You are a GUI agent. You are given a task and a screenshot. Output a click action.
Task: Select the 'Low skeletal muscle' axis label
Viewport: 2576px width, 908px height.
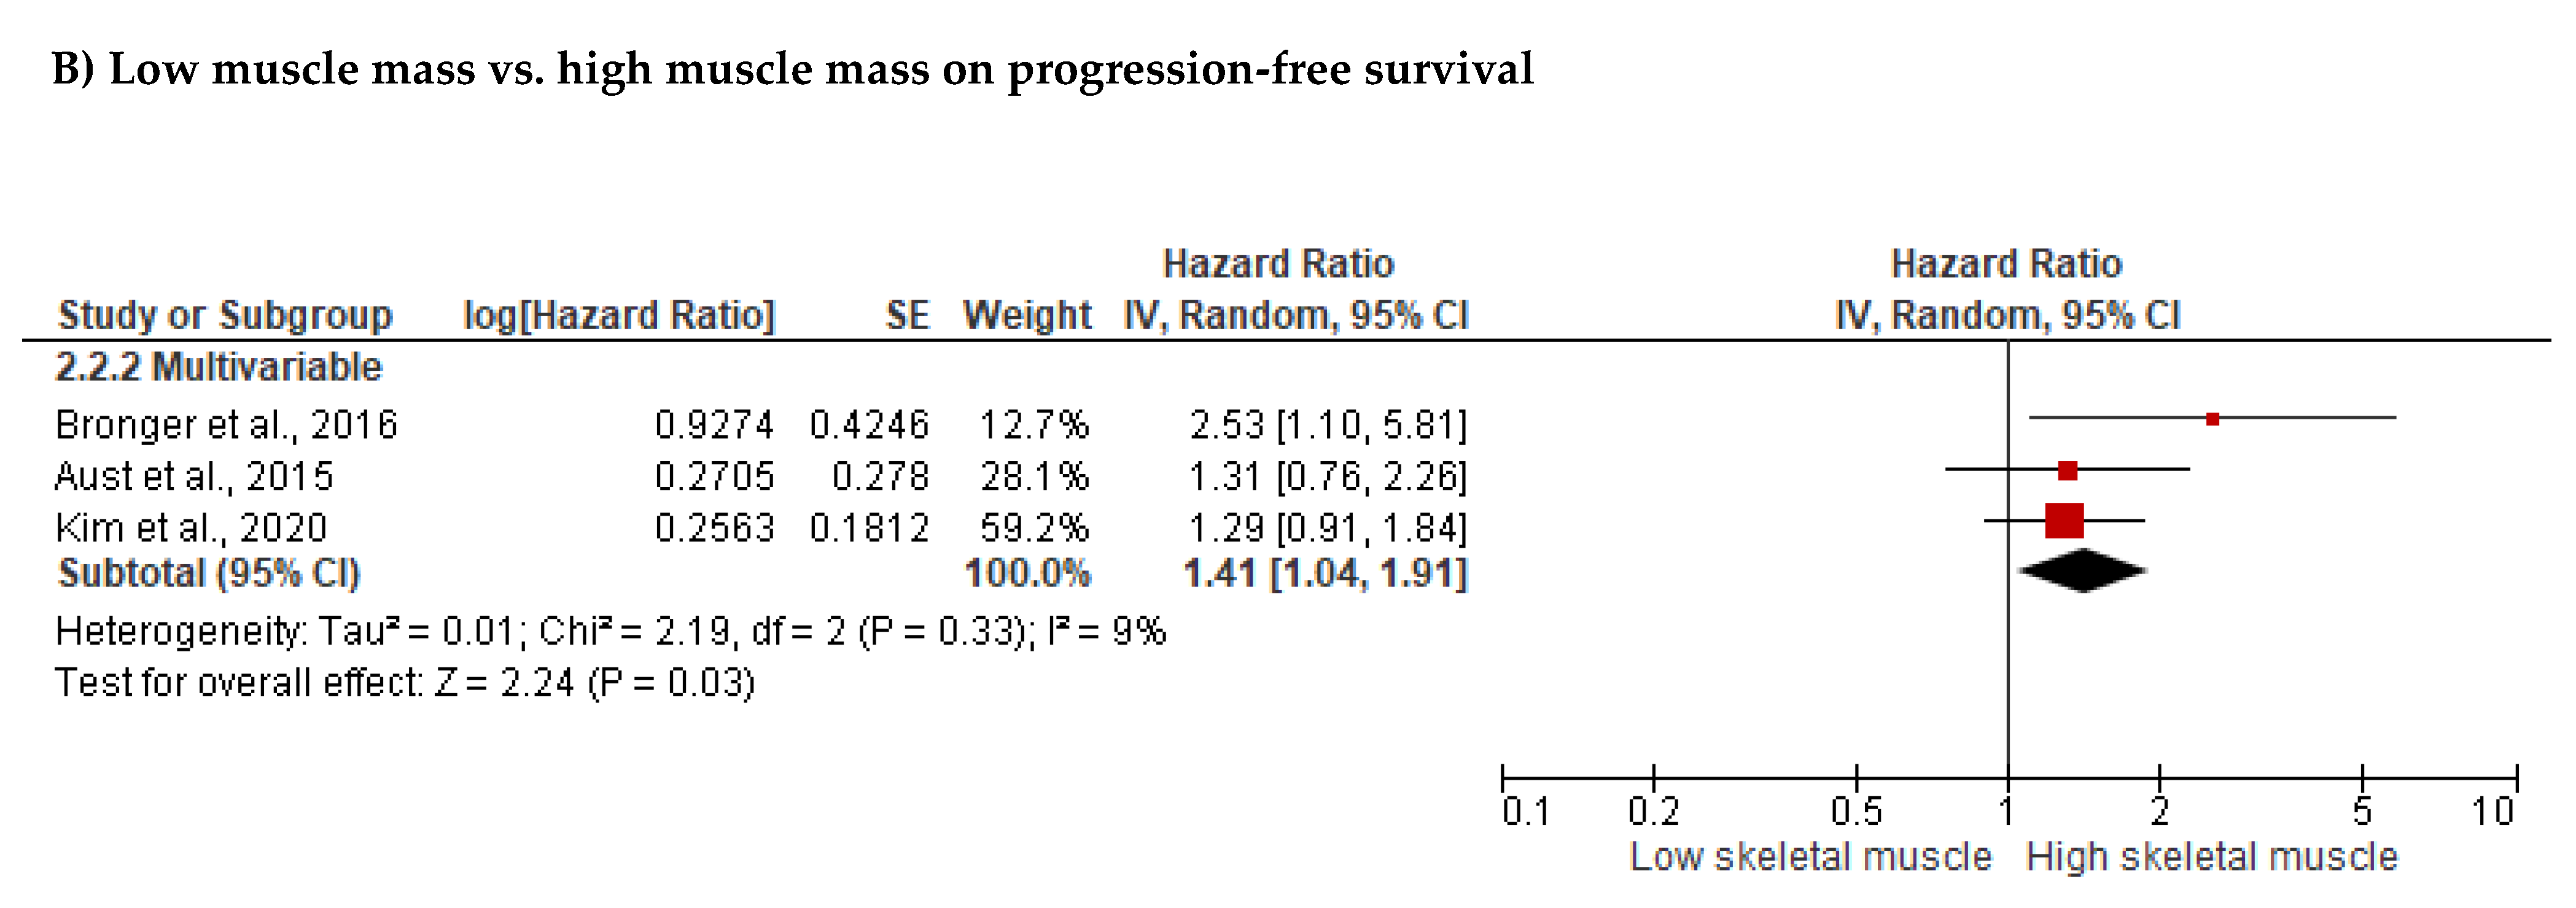[1810, 857]
